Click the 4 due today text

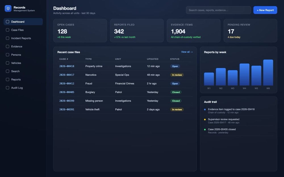(x=234, y=37)
